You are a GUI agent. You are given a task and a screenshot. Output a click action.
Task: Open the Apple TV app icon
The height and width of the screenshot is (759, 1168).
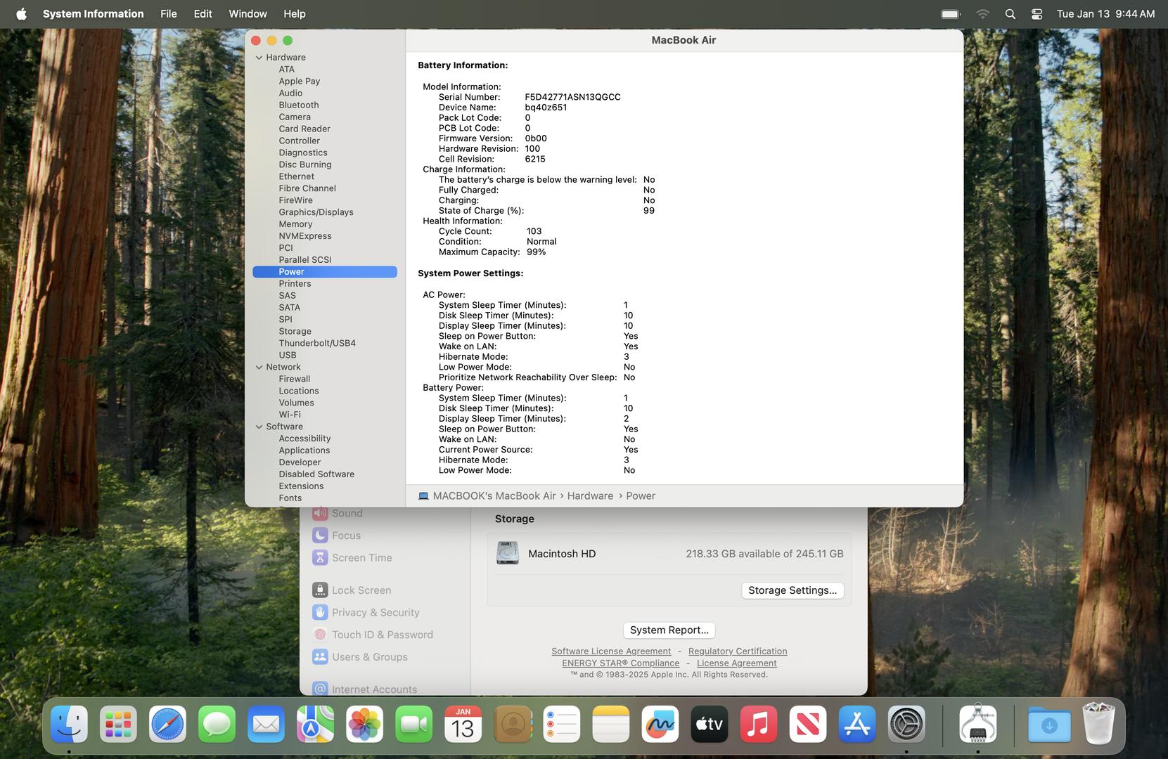click(x=709, y=725)
